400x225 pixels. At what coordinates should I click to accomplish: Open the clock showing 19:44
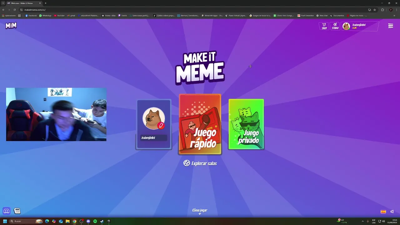point(392,221)
